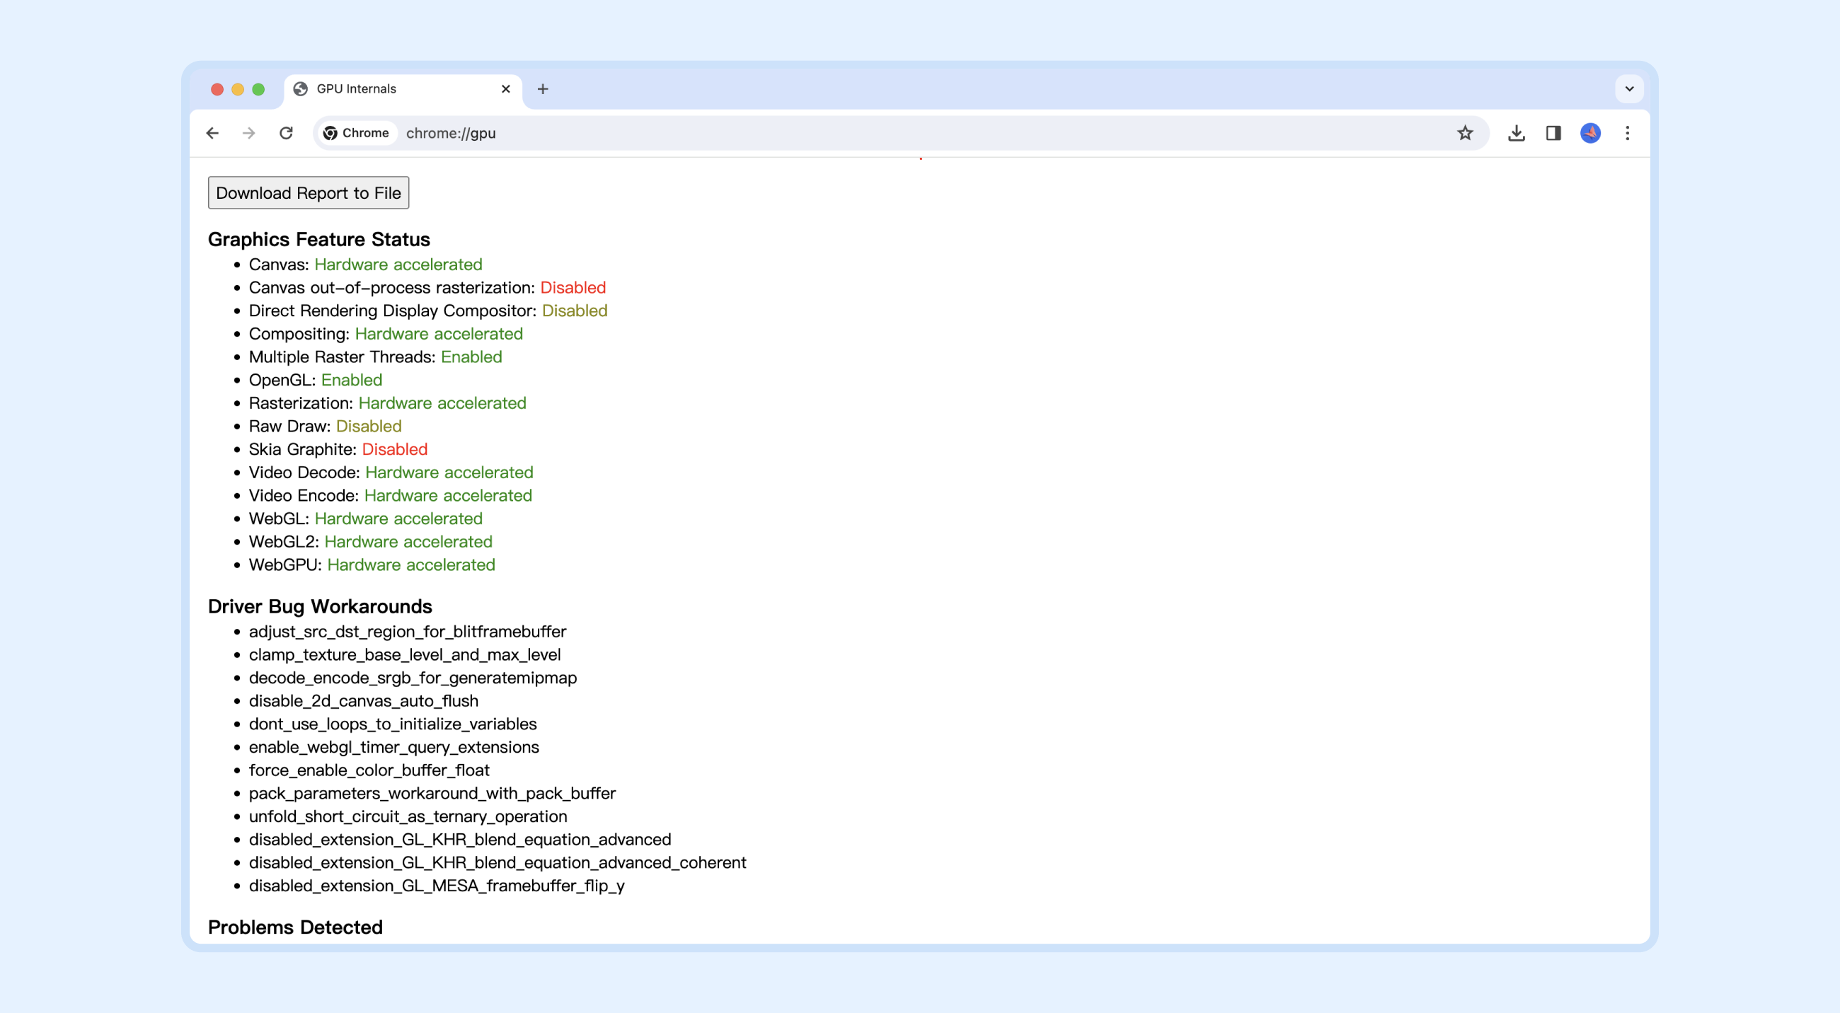The width and height of the screenshot is (1840, 1013).
Task: Open the downloads icon in toolbar
Action: coord(1516,133)
